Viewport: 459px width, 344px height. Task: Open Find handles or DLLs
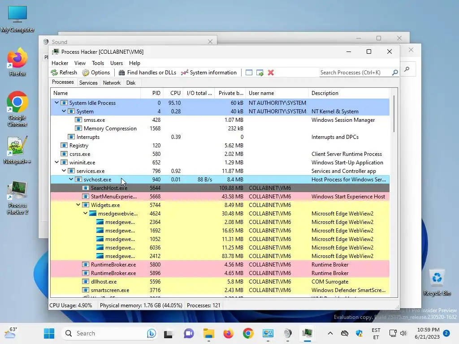click(147, 73)
